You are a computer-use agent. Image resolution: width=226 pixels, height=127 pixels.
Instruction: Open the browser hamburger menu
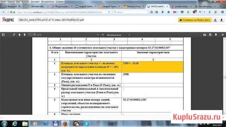tap(222, 12)
